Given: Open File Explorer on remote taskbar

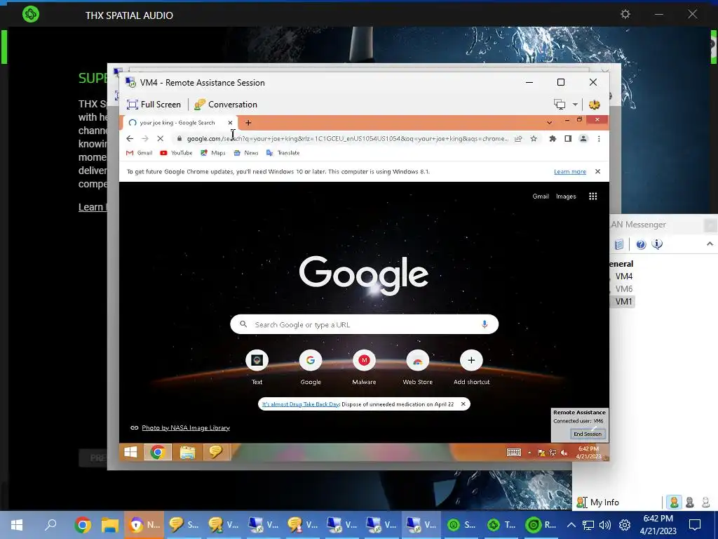Looking at the screenshot, I should (x=187, y=453).
